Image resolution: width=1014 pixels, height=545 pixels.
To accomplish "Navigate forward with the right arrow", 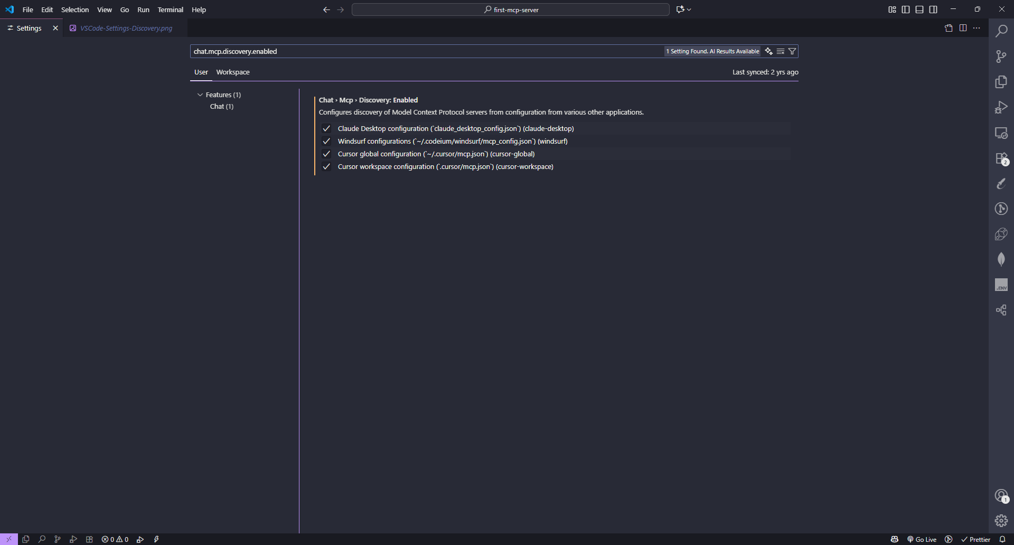I will (x=340, y=10).
